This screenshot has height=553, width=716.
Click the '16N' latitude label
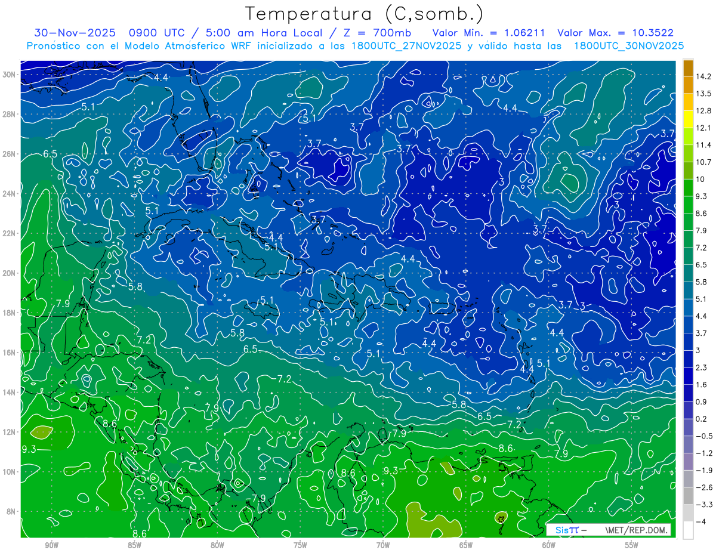pos(8,353)
